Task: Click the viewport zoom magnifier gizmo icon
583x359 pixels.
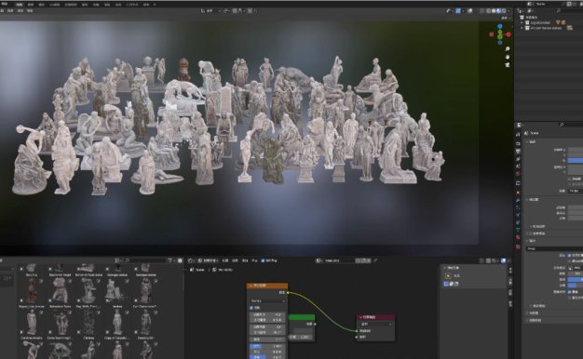Action: click(x=508, y=49)
